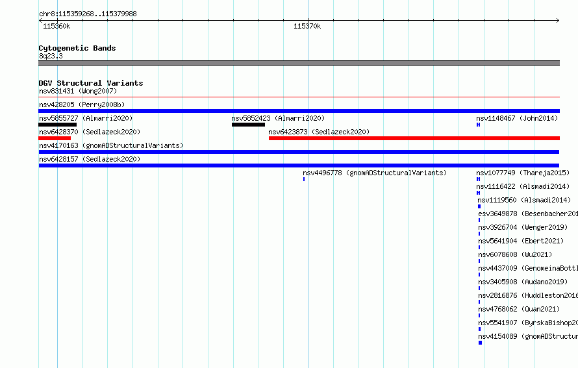Click the blue nsv428205 variant bar
This screenshot has height=368, width=578.
299,111
